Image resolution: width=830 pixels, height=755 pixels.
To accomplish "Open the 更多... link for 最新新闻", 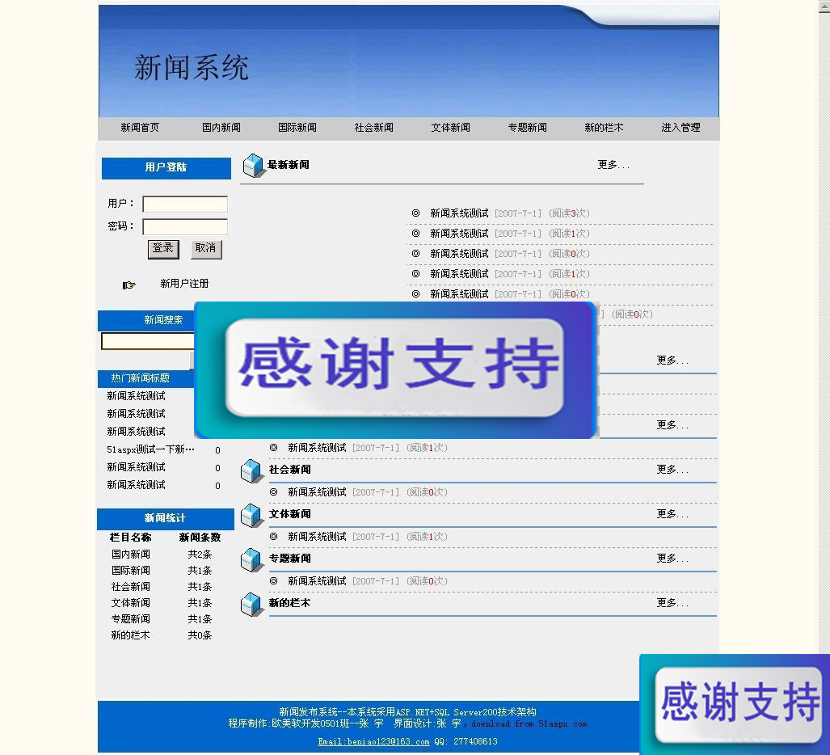I will (613, 165).
